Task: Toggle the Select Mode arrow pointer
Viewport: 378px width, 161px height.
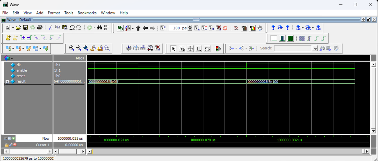Action: 174,49
